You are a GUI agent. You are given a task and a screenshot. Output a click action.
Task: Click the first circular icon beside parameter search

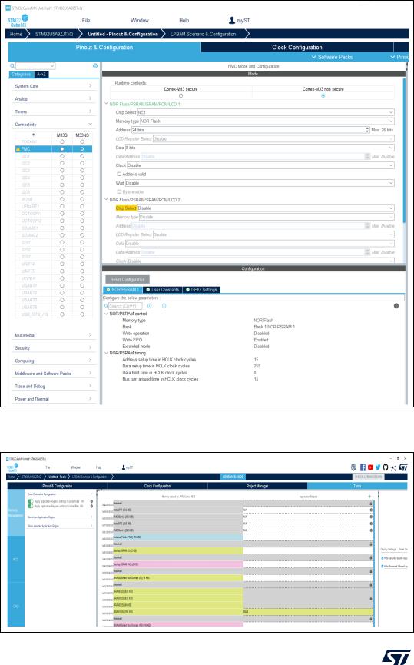click(150, 306)
